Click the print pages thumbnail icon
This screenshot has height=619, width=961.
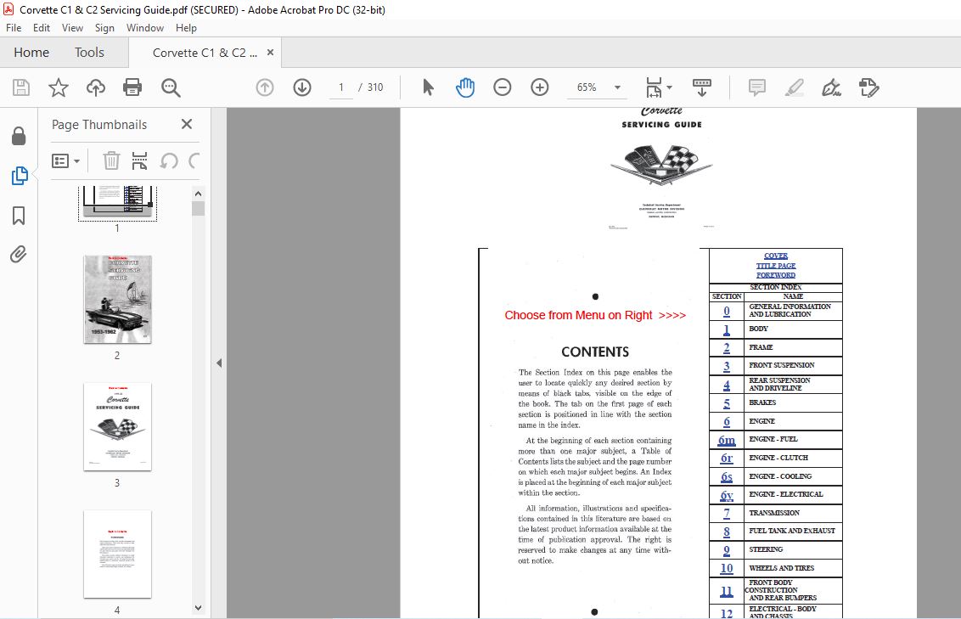tap(140, 161)
